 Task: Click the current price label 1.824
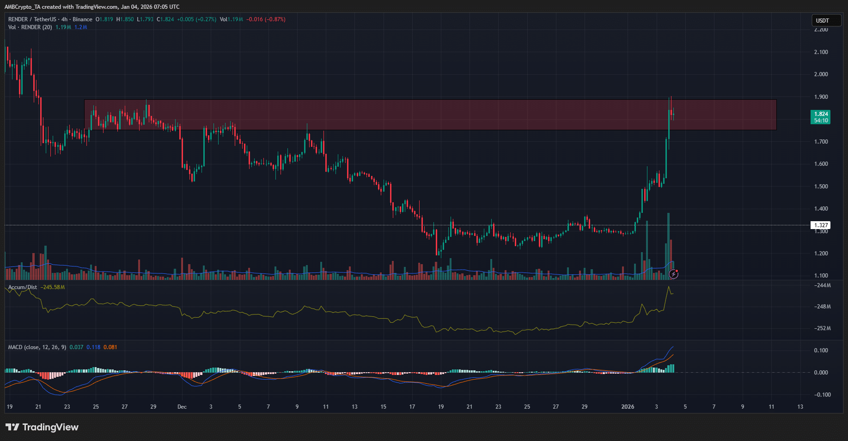coord(819,113)
